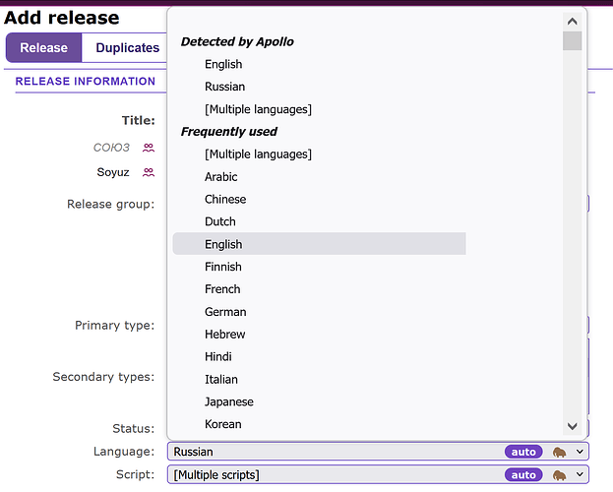
Task: Click the alias icon beside Soyuz title
Action: click(149, 172)
